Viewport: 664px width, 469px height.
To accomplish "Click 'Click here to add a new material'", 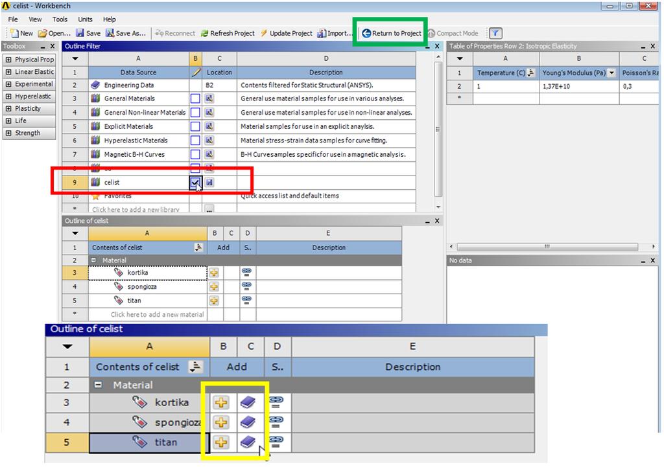I will [157, 315].
